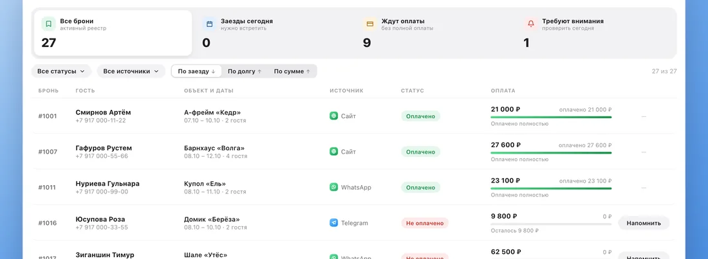Click the Telegram icon in row #1016
Screen dimensions: 708x259
[x=333, y=223]
